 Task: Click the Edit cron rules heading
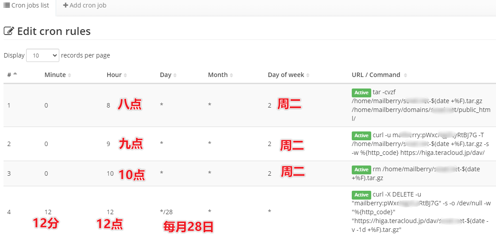click(54, 31)
